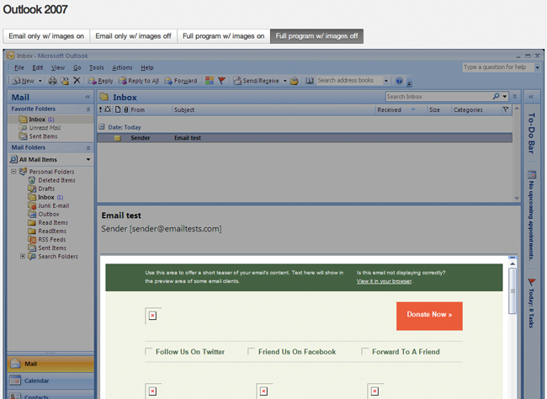Click Reply to All in toolbar
547x399 pixels.
click(139, 81)
